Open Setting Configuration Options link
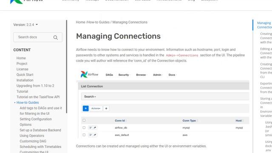The image size is (272, 153). (x=36, y=122)
